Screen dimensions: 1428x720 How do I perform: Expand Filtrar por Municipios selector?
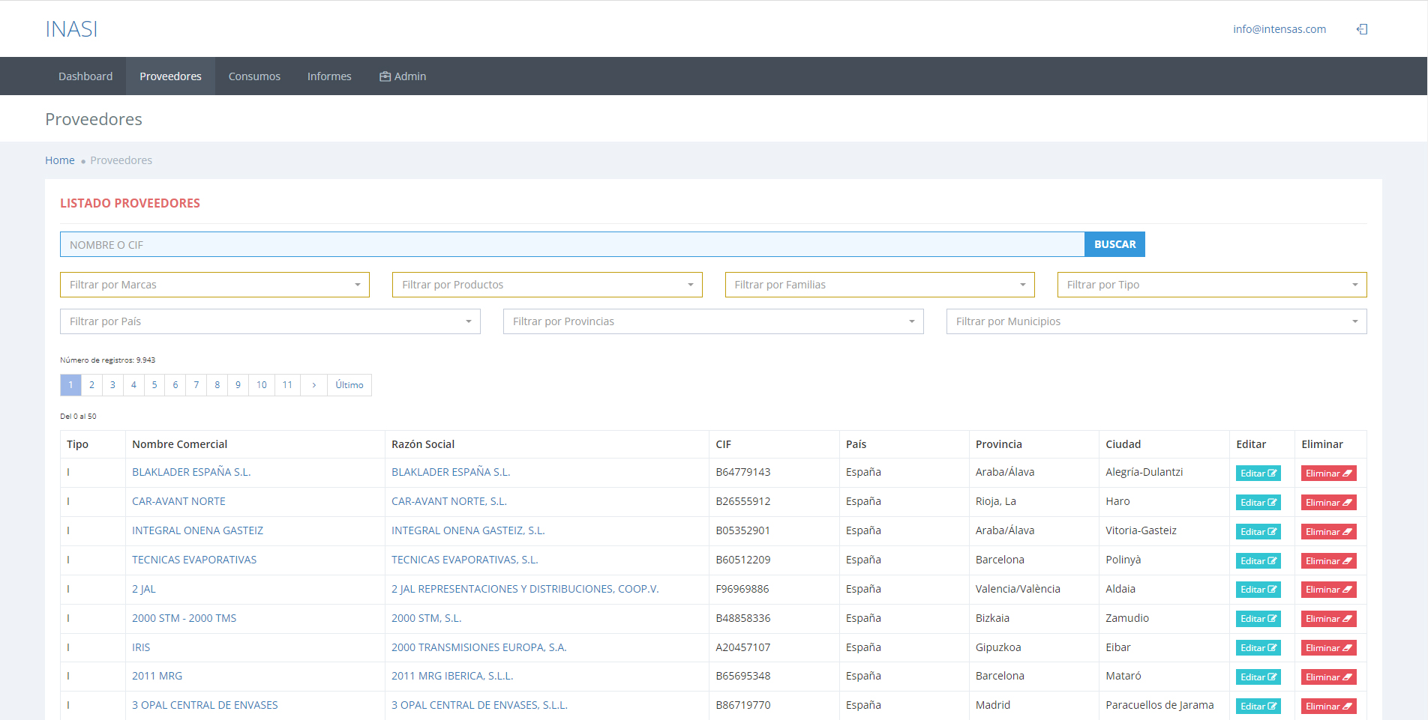pos(1156,321)
